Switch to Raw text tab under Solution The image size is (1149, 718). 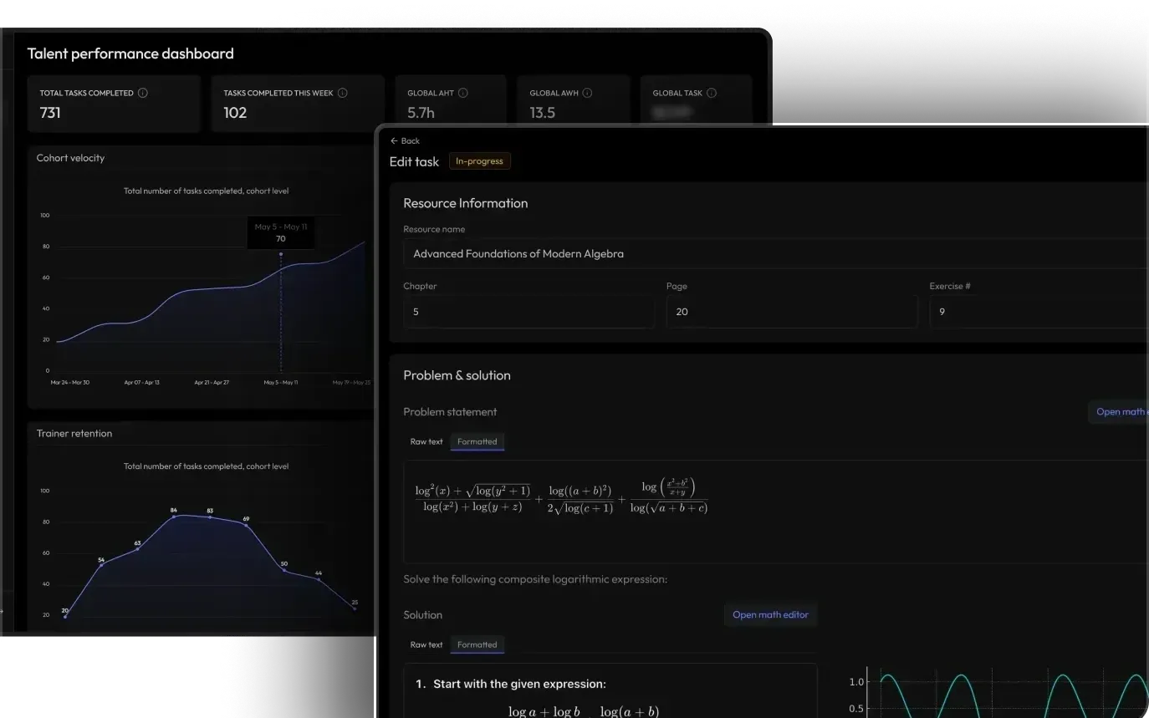click(426, 644)
